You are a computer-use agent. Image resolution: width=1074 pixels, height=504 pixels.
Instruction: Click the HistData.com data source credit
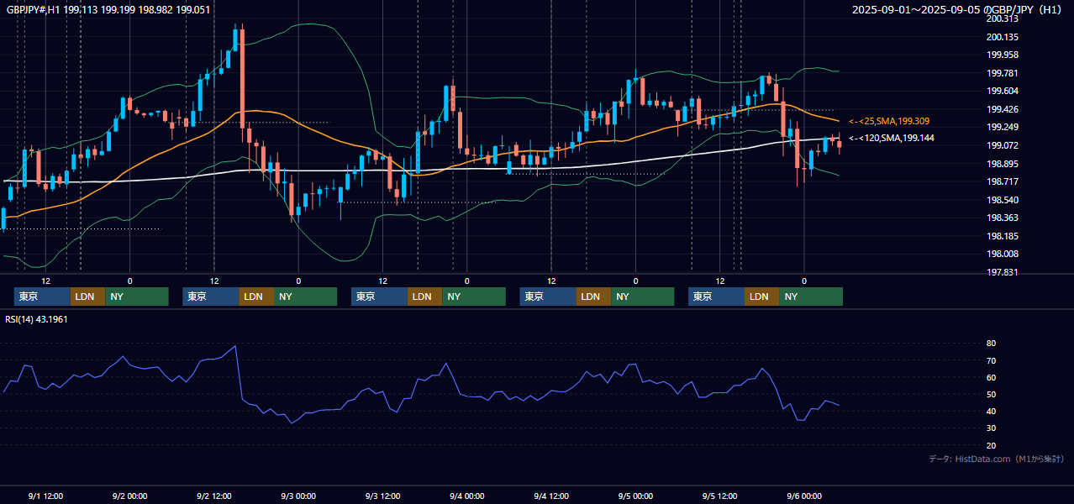coord(996,459)
